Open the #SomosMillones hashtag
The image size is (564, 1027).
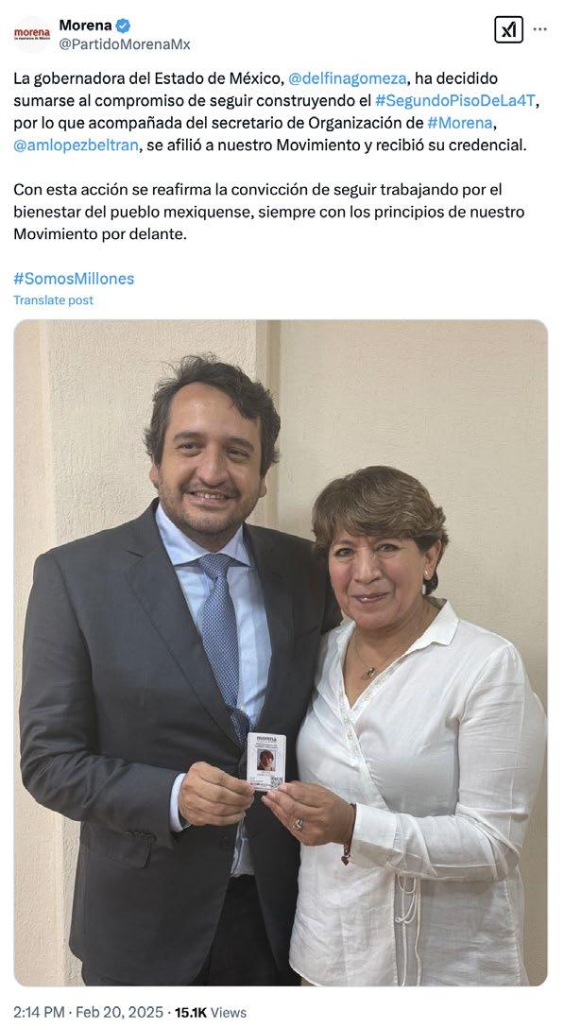[74, 279]
